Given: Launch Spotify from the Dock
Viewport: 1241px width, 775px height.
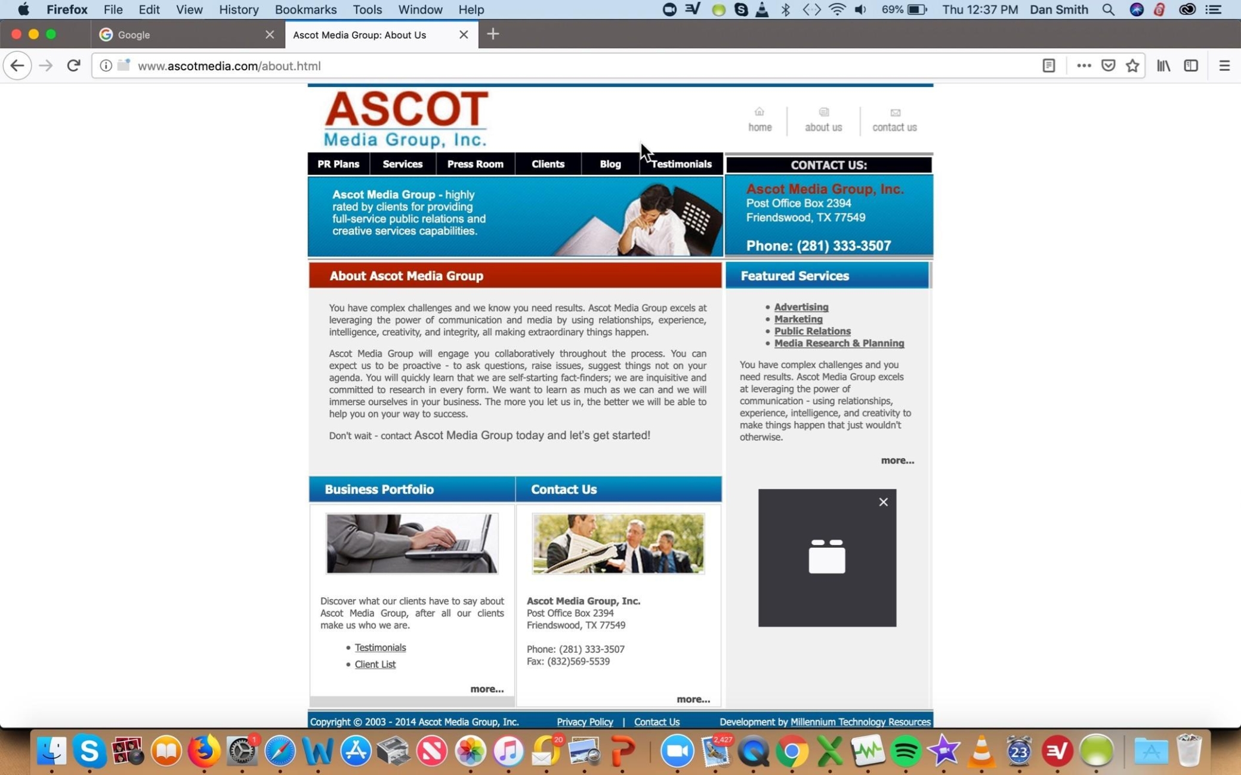Looking at the screenshot, I should pyautogui.click(x=906, y=751).
